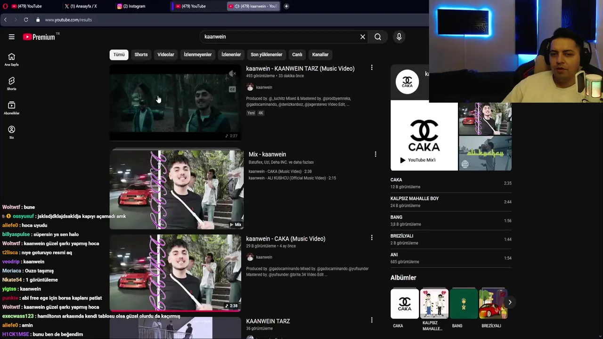Open Mix - kaanwein playlist title

(x=267, y=154)
